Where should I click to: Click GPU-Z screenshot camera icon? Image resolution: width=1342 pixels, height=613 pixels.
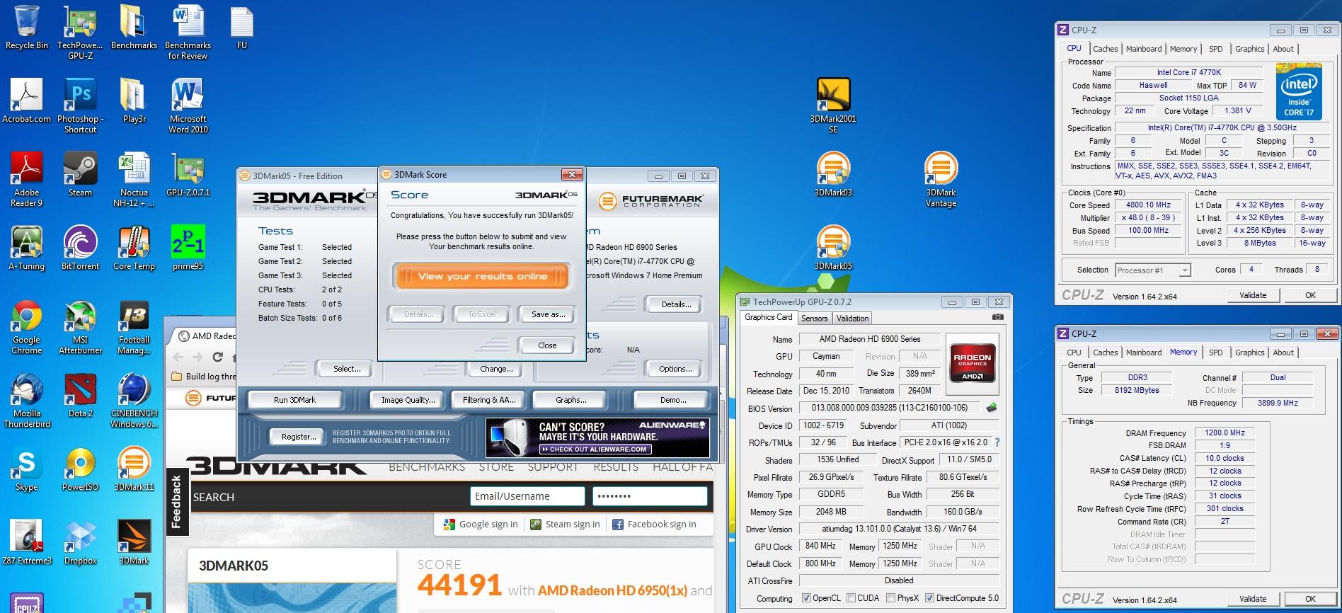point(997,317)
